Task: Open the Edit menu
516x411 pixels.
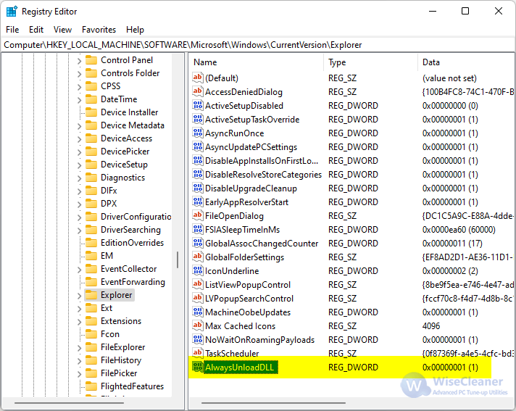Action: [x=36, y=30]
